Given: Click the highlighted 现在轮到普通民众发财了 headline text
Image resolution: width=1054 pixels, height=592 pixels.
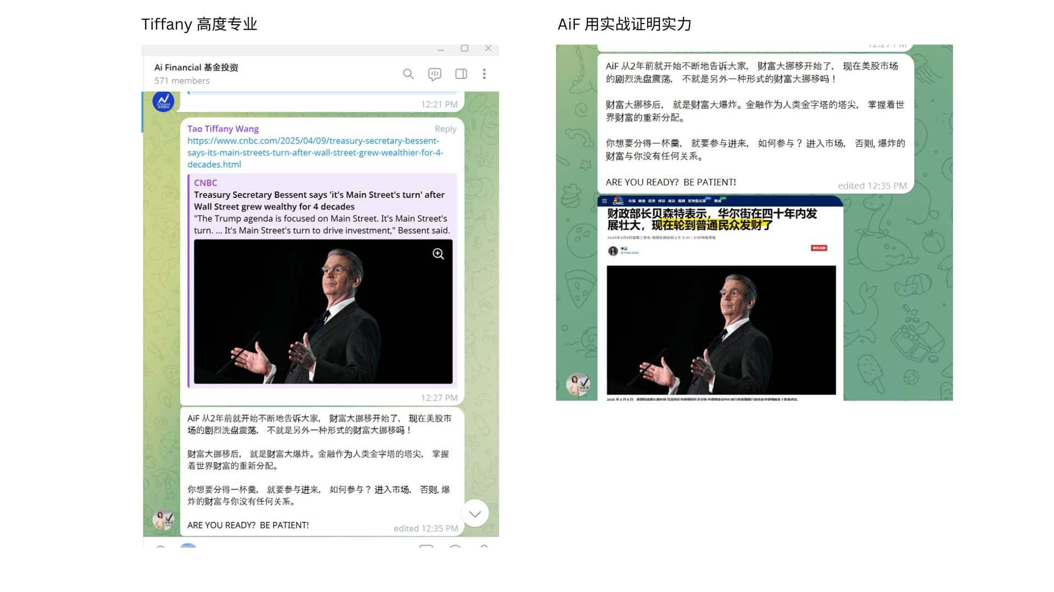Looking at the screenshot, I should (x=712, y=225).
